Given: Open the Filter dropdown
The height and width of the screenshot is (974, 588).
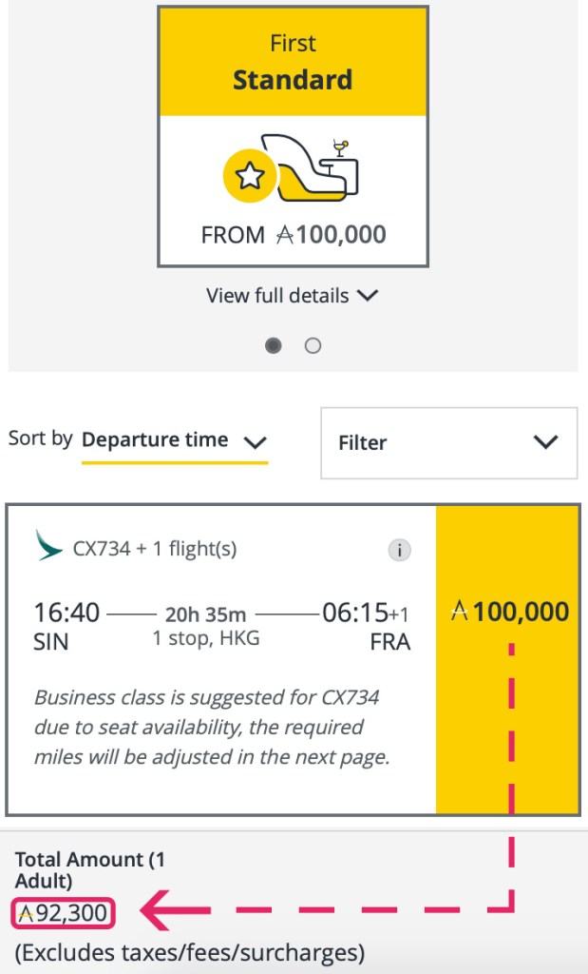Looking at the screenshot, I should click(447, 443).
